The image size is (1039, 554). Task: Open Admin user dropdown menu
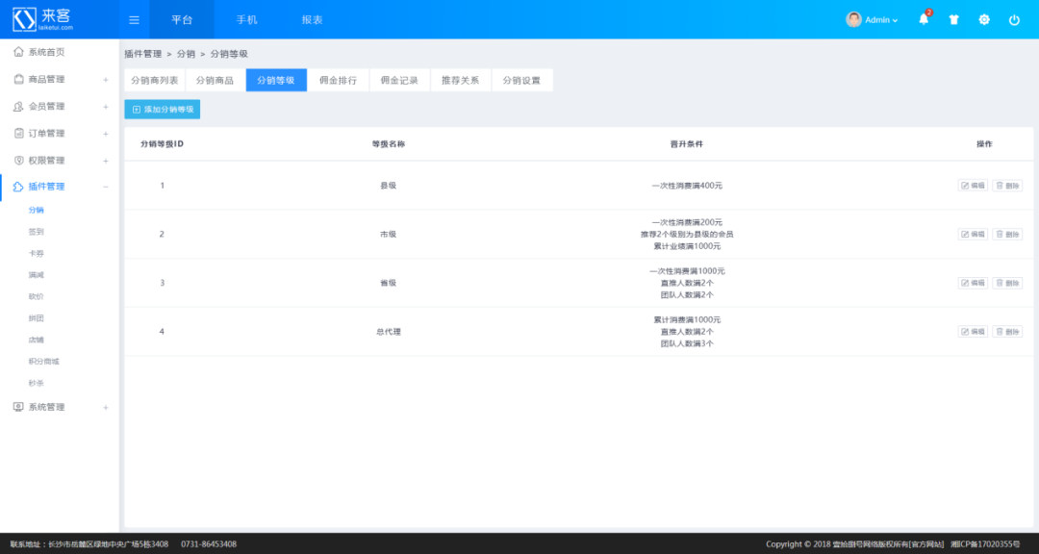click(x=881, y=20)
